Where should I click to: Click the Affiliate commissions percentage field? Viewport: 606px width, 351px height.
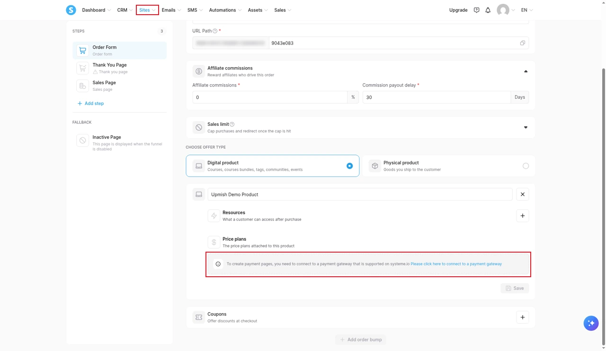point(270,97)
